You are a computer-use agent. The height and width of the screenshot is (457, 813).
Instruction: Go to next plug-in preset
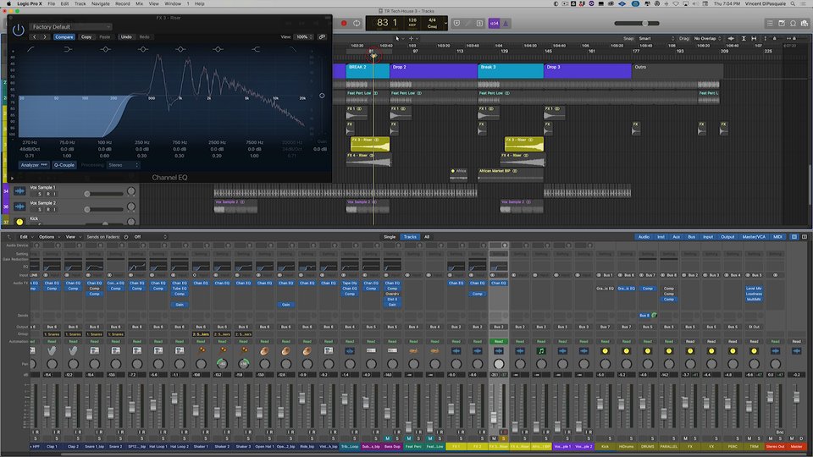[45, 37]
